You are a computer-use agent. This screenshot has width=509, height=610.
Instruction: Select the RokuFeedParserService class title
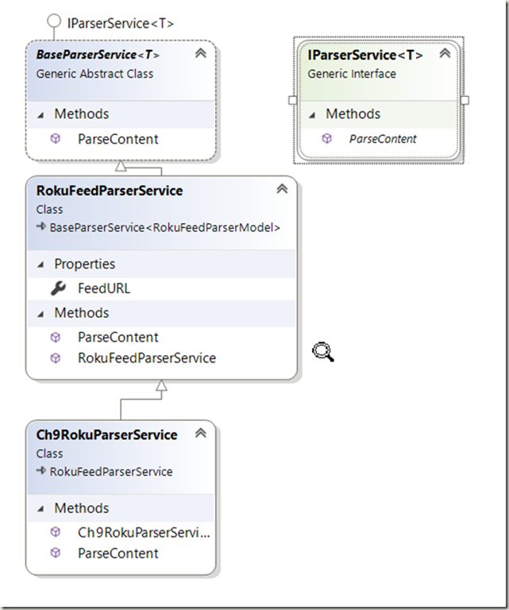110,191
